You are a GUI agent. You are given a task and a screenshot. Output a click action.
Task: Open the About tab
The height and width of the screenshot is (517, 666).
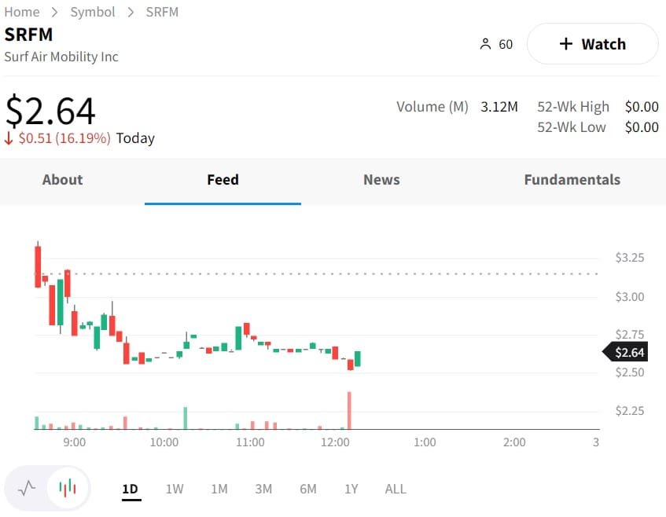(x=62, y=180)
